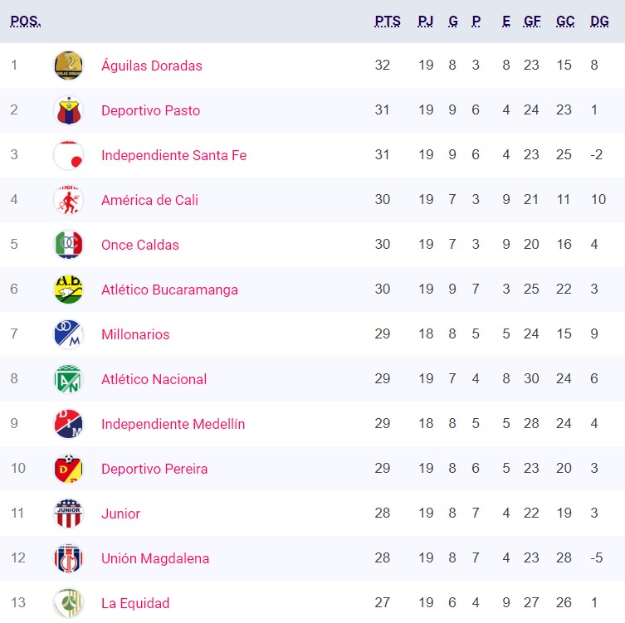Open the Deportivo Pereira team link
Screen dimensions: 625x623
click(x=154, y=469)
